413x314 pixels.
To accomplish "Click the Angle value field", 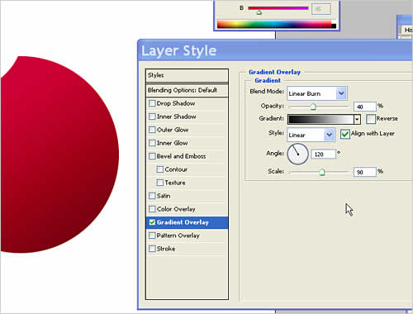I will point(324,154).
